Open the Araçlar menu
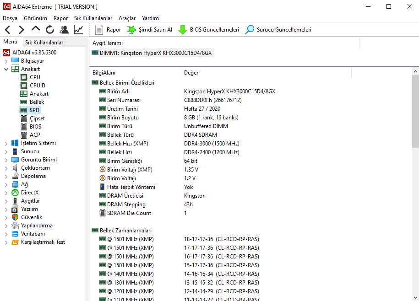 tap(127, 18)
